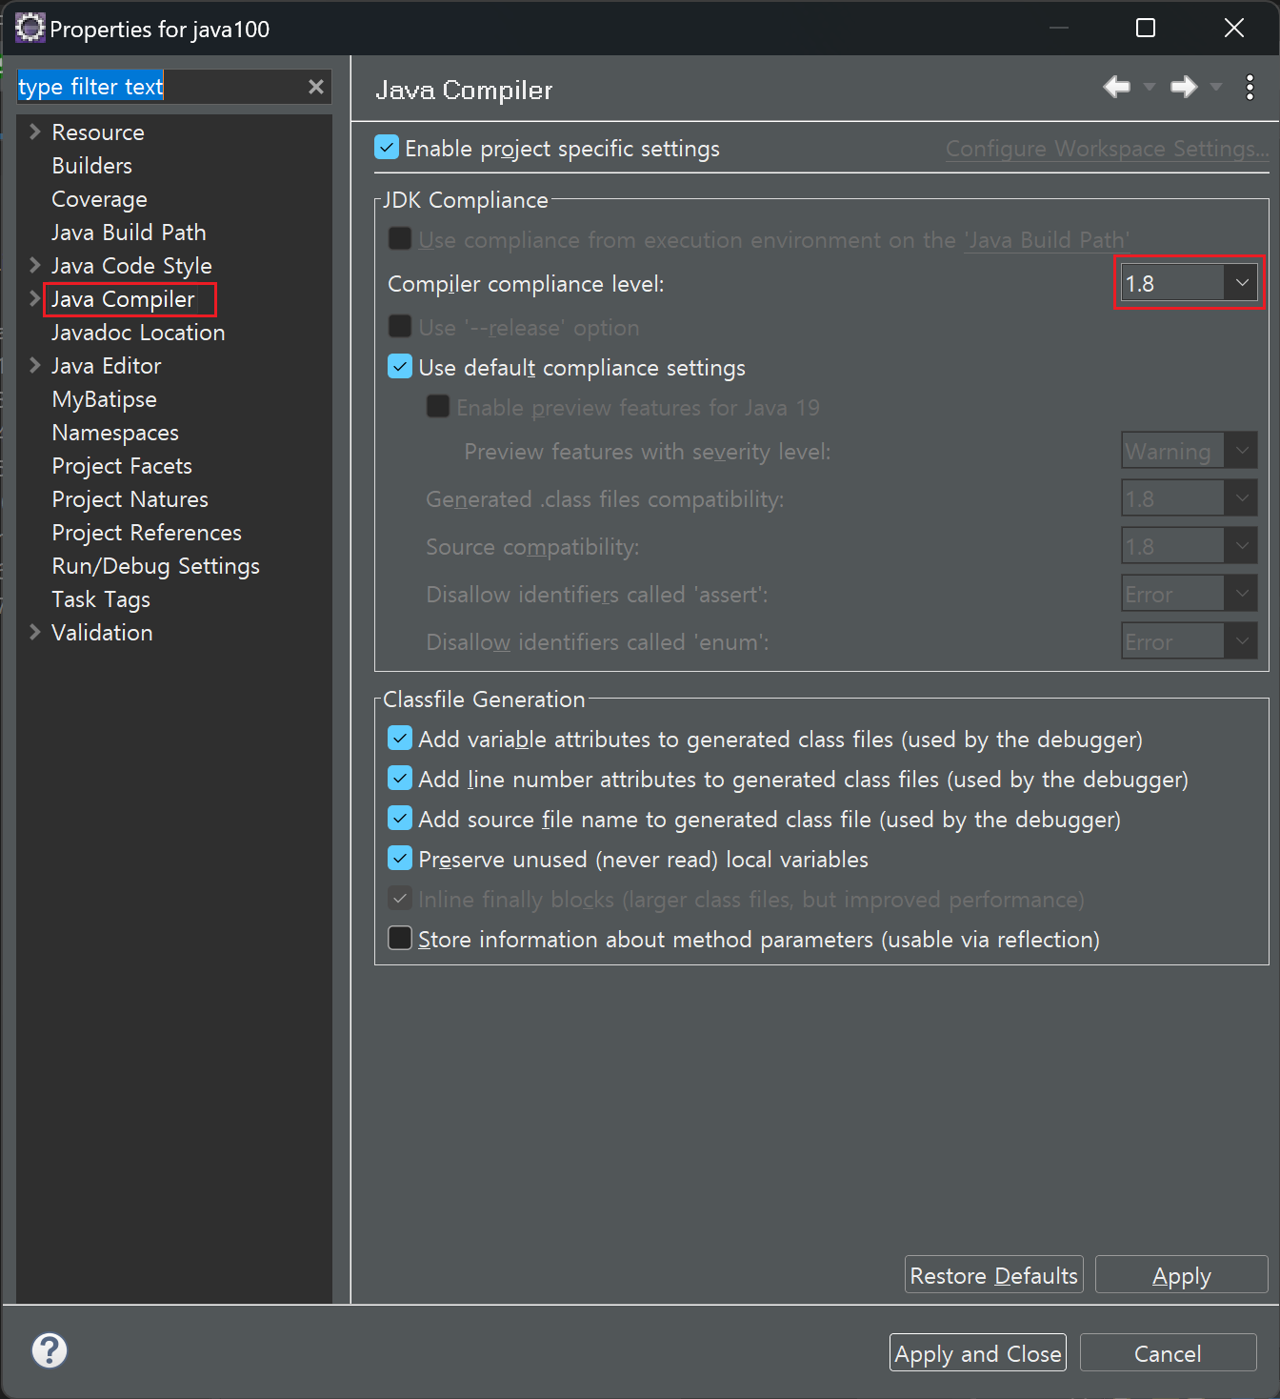Toggle Enable project specific settings checkbox
The image size is (1280, 1399).
[x=387, y=148]
